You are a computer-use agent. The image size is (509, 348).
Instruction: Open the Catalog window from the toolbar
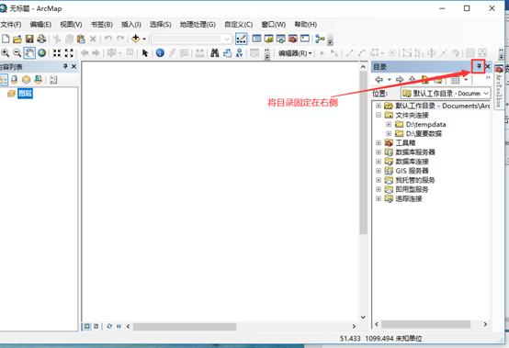tap(268, 39)
